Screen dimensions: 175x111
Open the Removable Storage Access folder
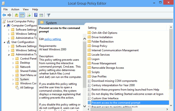pos(108,68)
